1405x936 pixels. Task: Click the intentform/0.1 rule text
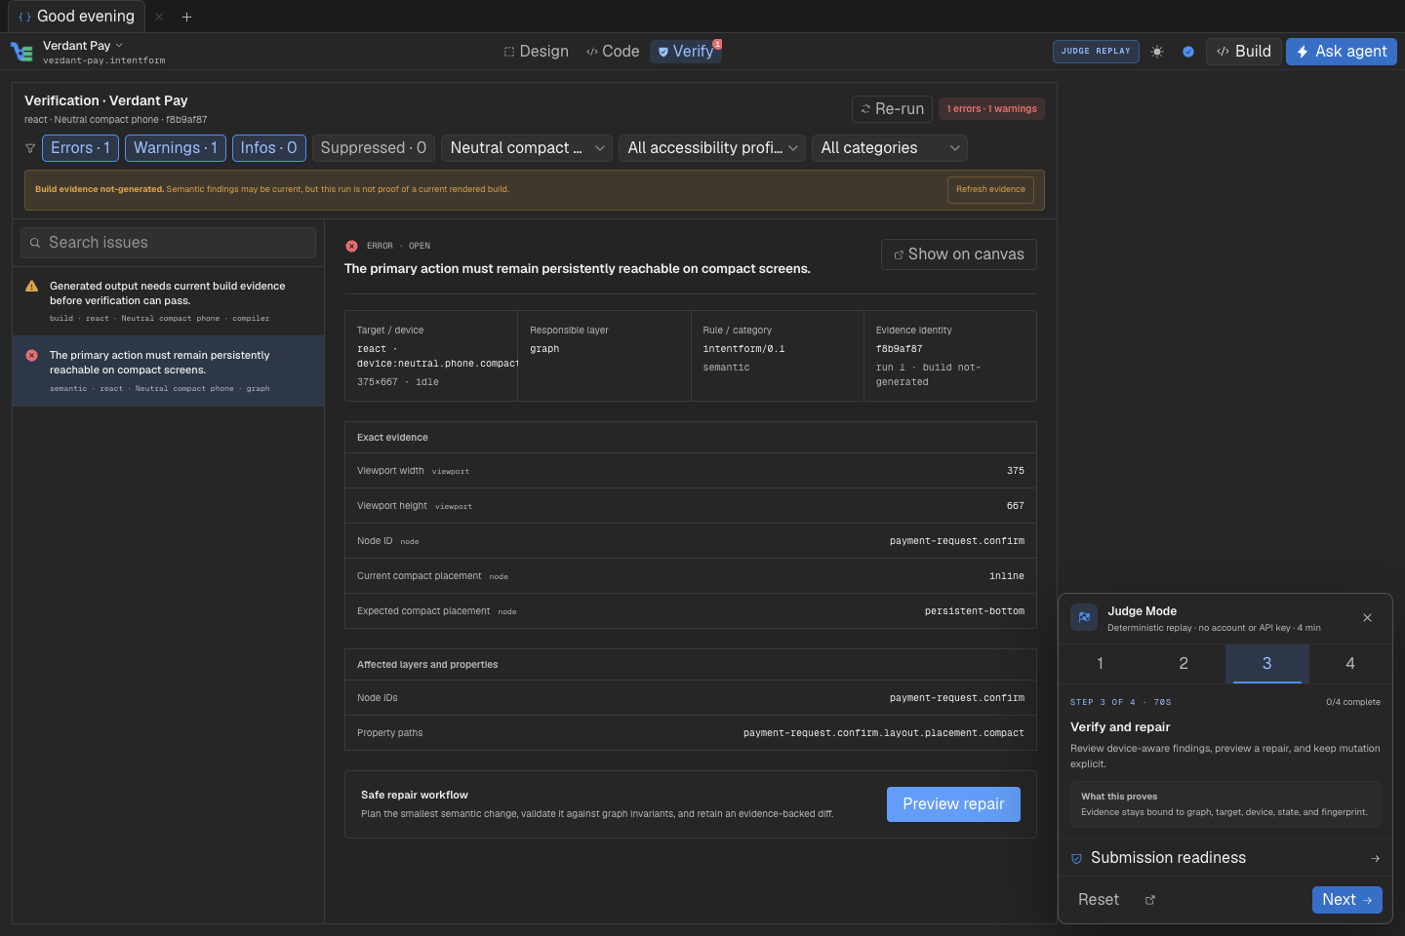pos(743,349)
